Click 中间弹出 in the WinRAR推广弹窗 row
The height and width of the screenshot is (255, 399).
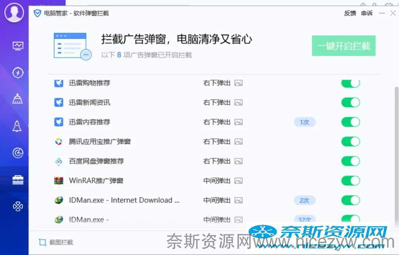[217, 181]
